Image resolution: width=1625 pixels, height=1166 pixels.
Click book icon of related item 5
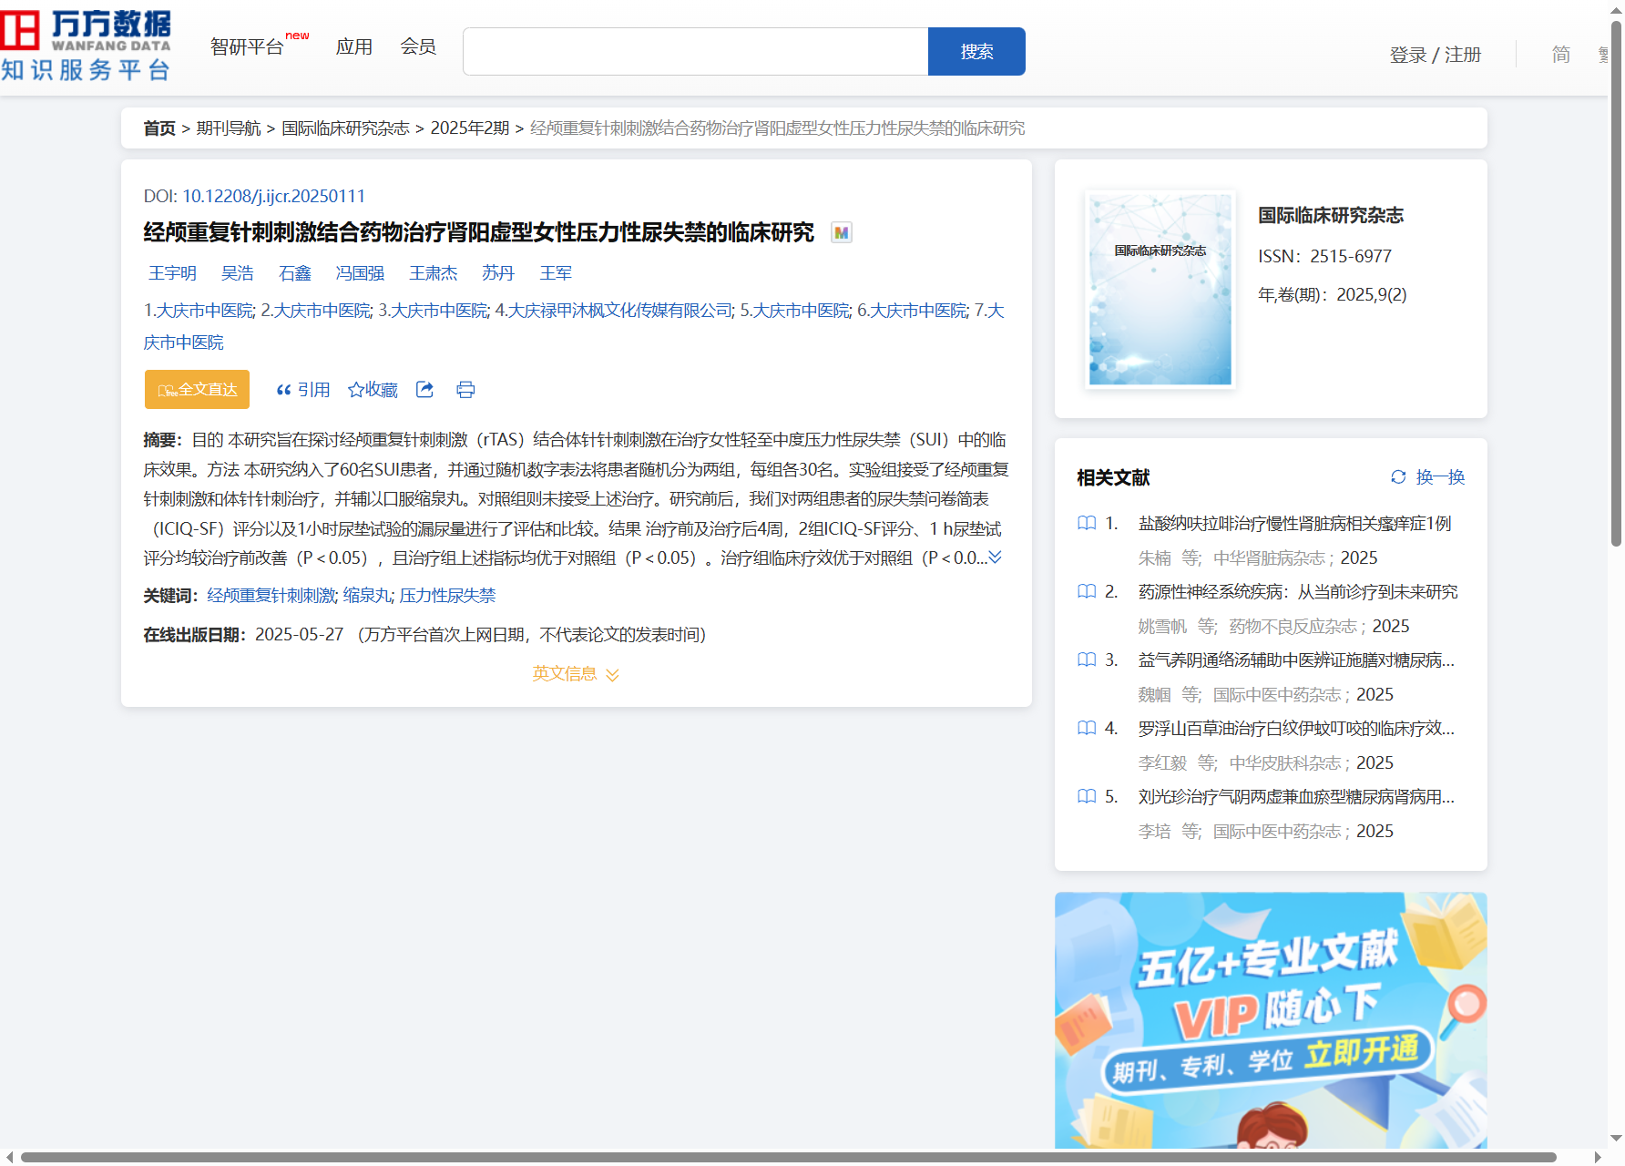coord(1087,796)
